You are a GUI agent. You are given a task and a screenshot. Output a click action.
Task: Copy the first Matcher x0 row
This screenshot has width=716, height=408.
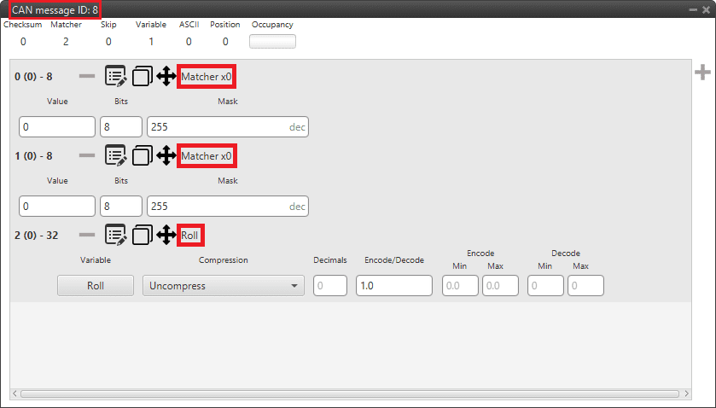click(x=143, y=77)
